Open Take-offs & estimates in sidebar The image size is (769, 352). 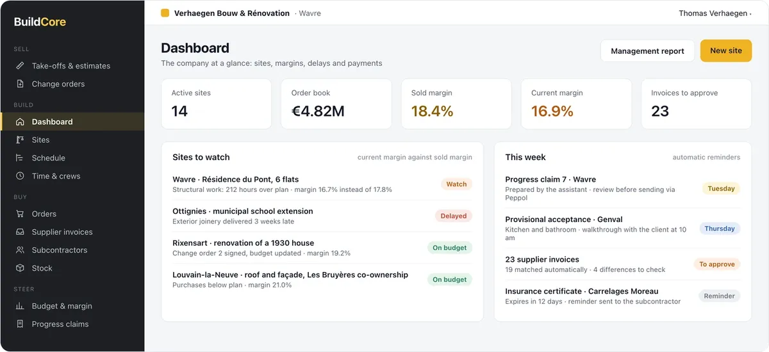coord(72,66)
